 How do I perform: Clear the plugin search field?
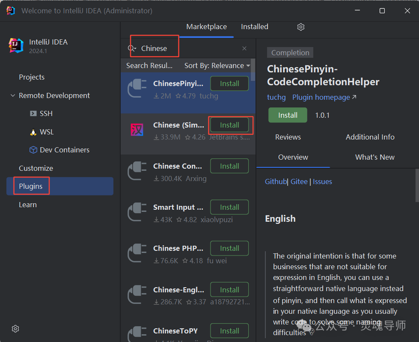pyautogui.click(x=244, y=48)
